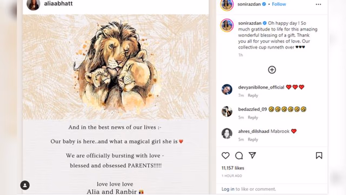346x195 pixels.
Task: Open the three-dot more options menu
Action: point(318,4)
